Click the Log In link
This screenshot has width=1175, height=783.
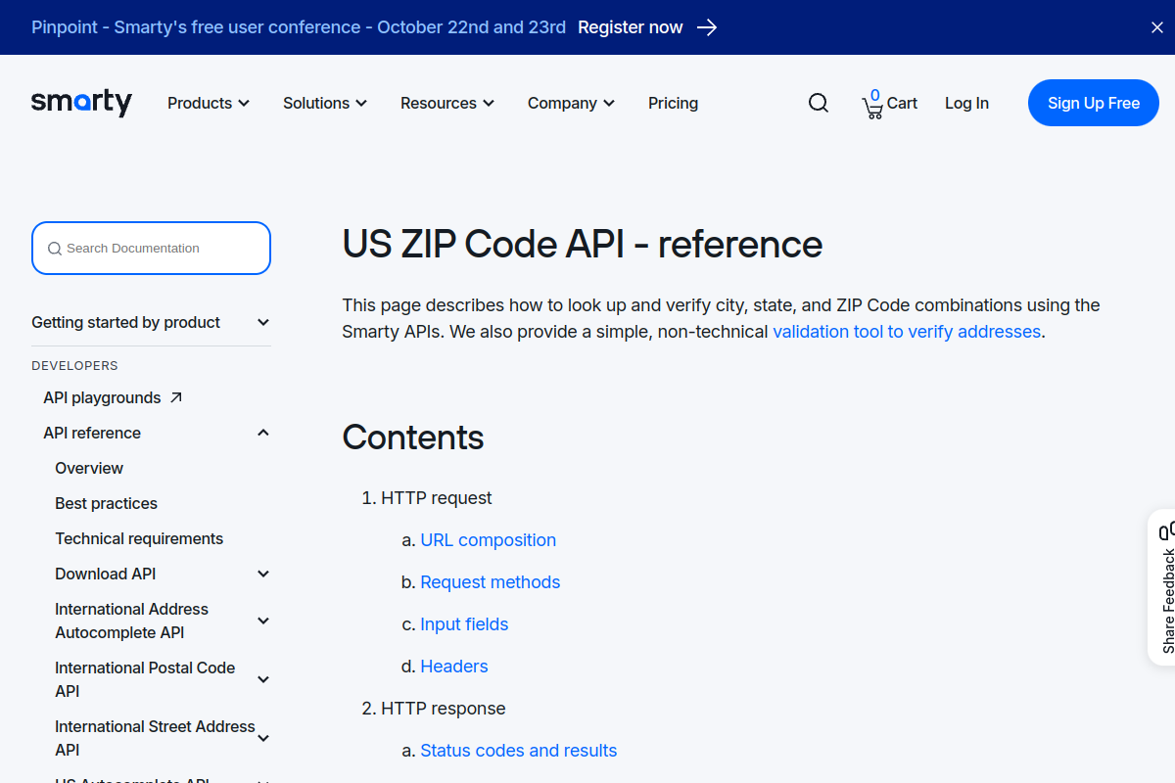[966, 103]
